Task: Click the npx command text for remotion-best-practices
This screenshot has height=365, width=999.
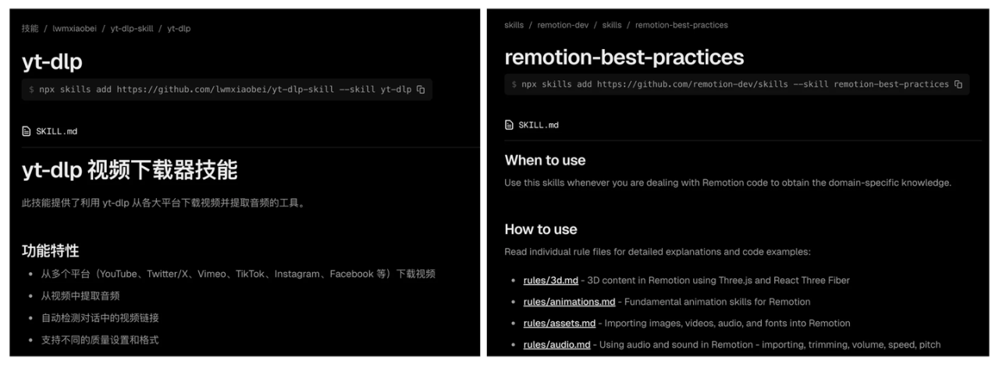Action: click(x=734, y=84)
